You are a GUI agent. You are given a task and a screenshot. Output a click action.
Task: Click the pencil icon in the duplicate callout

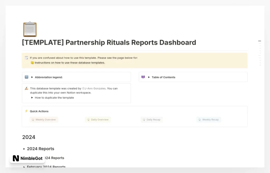pyautogui.click(x=26, y=88)
